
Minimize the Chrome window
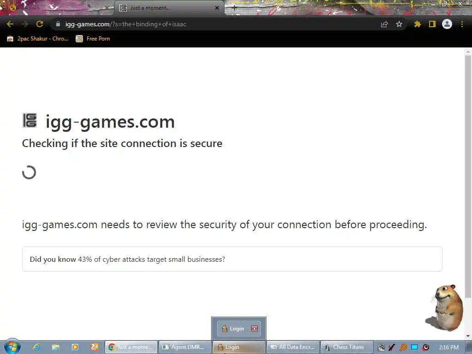[433, 4]
